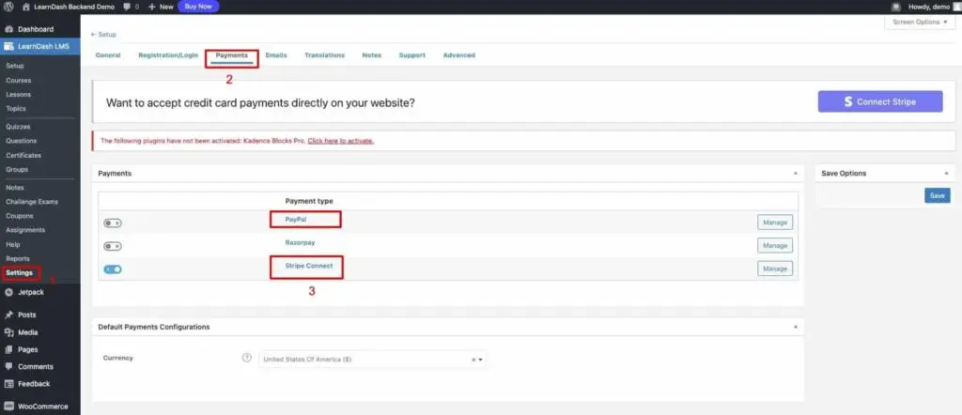
Task: Open Courses in the sidebar
Action: (x=19, y=81)
